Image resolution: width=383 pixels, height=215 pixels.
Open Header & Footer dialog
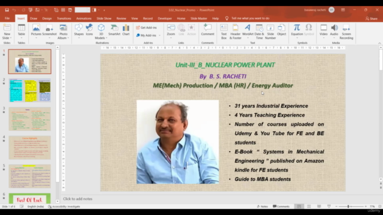tap(235, 32)
